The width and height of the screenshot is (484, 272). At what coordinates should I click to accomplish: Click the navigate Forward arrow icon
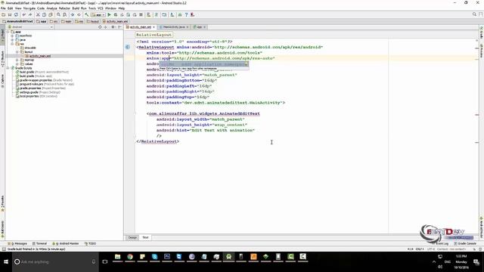click(x=79, y=15)
